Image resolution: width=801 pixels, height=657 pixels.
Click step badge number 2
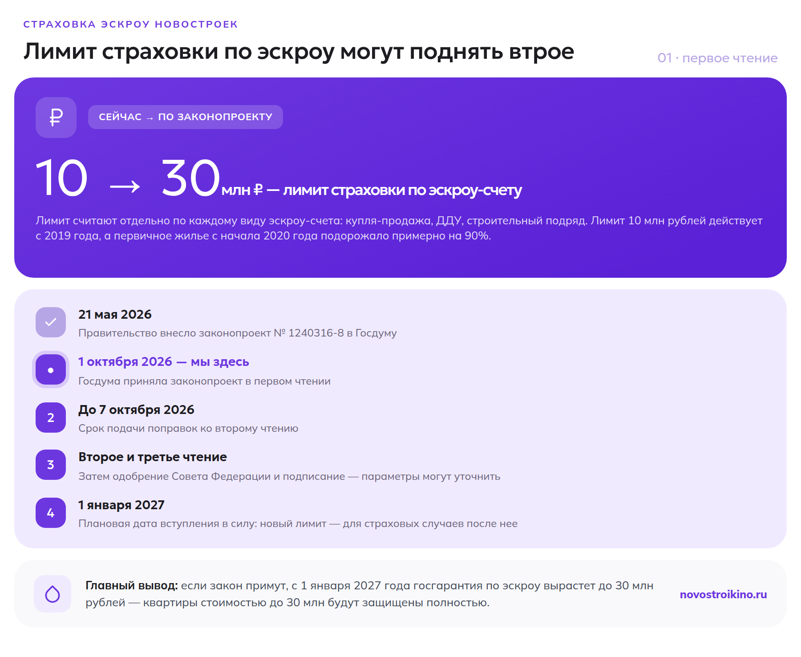coord(51,418)
